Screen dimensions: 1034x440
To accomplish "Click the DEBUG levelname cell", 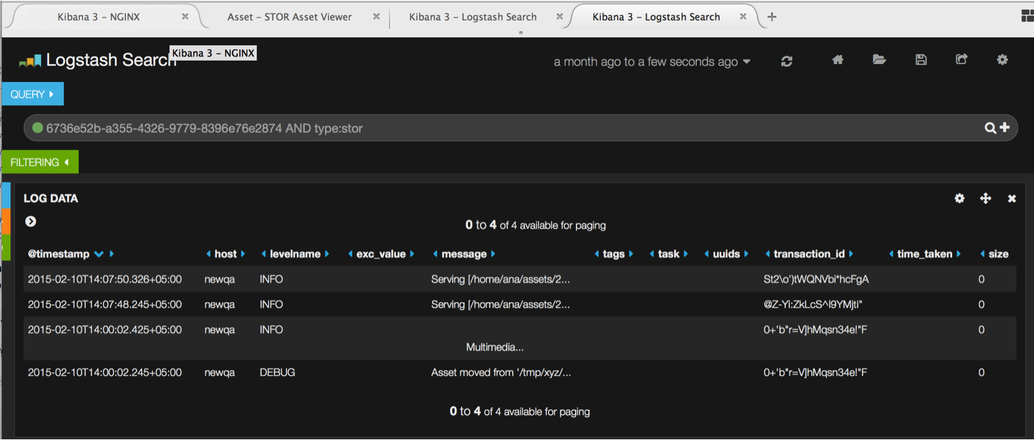I will tap(277, 373).
